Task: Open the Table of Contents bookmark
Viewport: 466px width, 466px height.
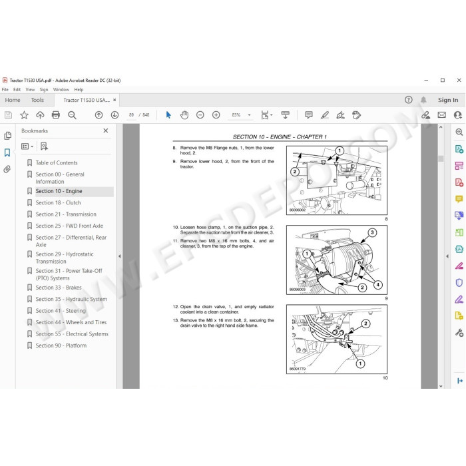Action: (57, 163)
